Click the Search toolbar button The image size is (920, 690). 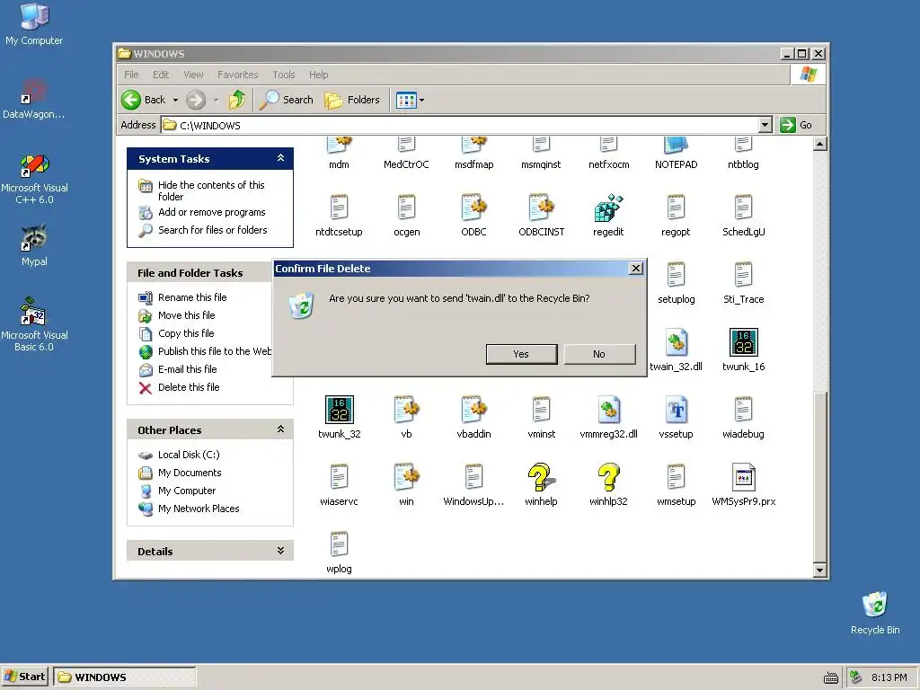pos(287,100)
